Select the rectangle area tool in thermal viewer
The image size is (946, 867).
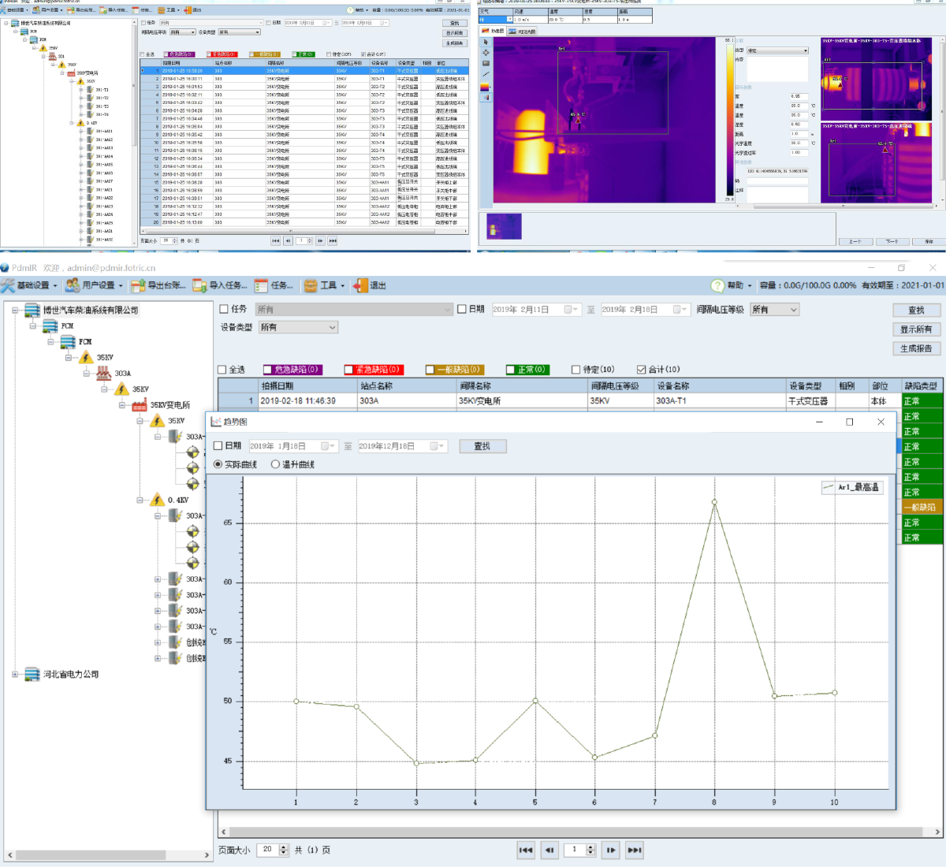click(x=485, y=63)
